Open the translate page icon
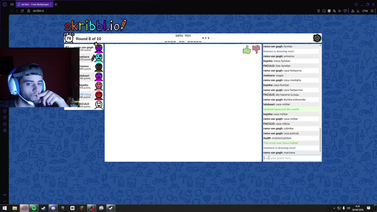Image resolution: width=377 pixels, height=212 pixels. click(334, 11)
